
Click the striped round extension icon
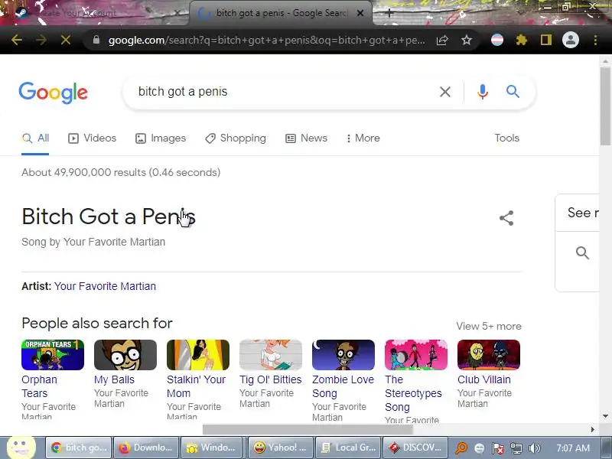tap(496, 40)
